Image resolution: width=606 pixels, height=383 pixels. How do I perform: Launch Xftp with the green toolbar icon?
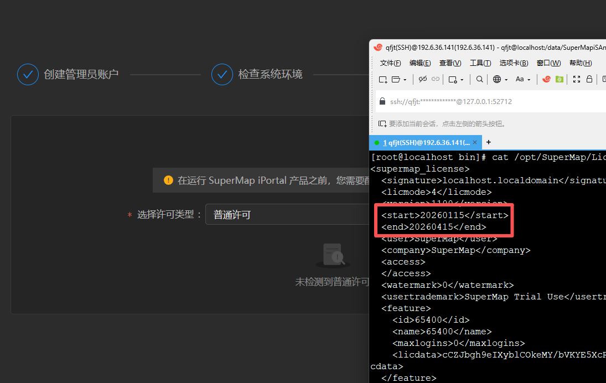pos(560,79)
